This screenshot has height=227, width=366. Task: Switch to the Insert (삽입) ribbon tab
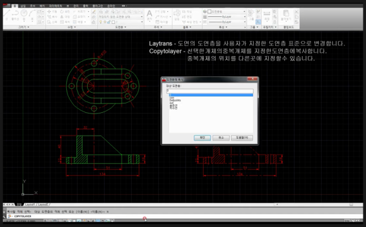[x=23, y=6]
